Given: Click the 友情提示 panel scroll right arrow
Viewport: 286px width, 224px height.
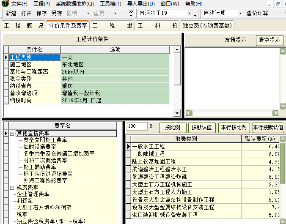Looking at the screenshot, I should click(275, 113).
